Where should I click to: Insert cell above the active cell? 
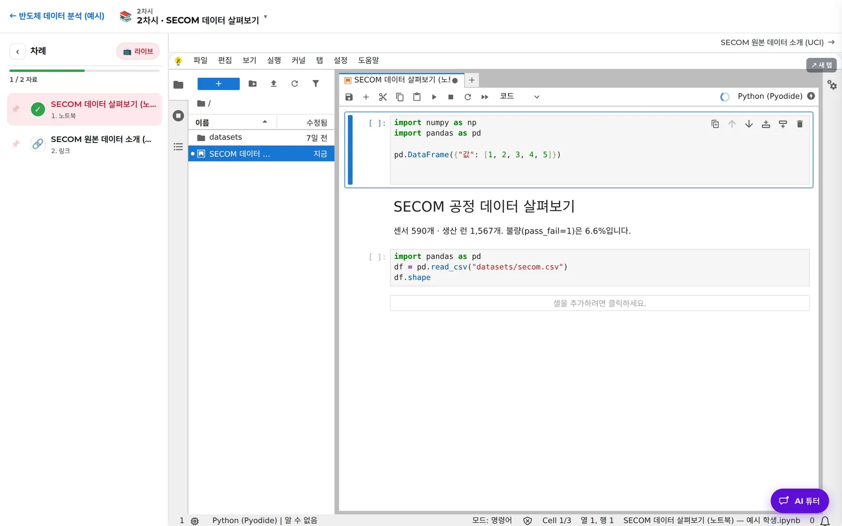pyautogui.click(x=766, y=124)
